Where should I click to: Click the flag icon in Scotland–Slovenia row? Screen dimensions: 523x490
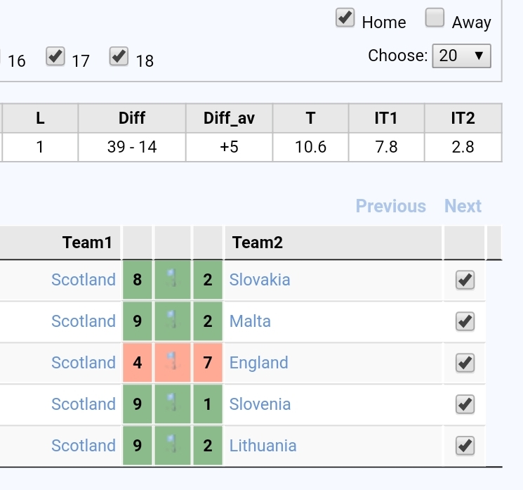tap(172, 403)
